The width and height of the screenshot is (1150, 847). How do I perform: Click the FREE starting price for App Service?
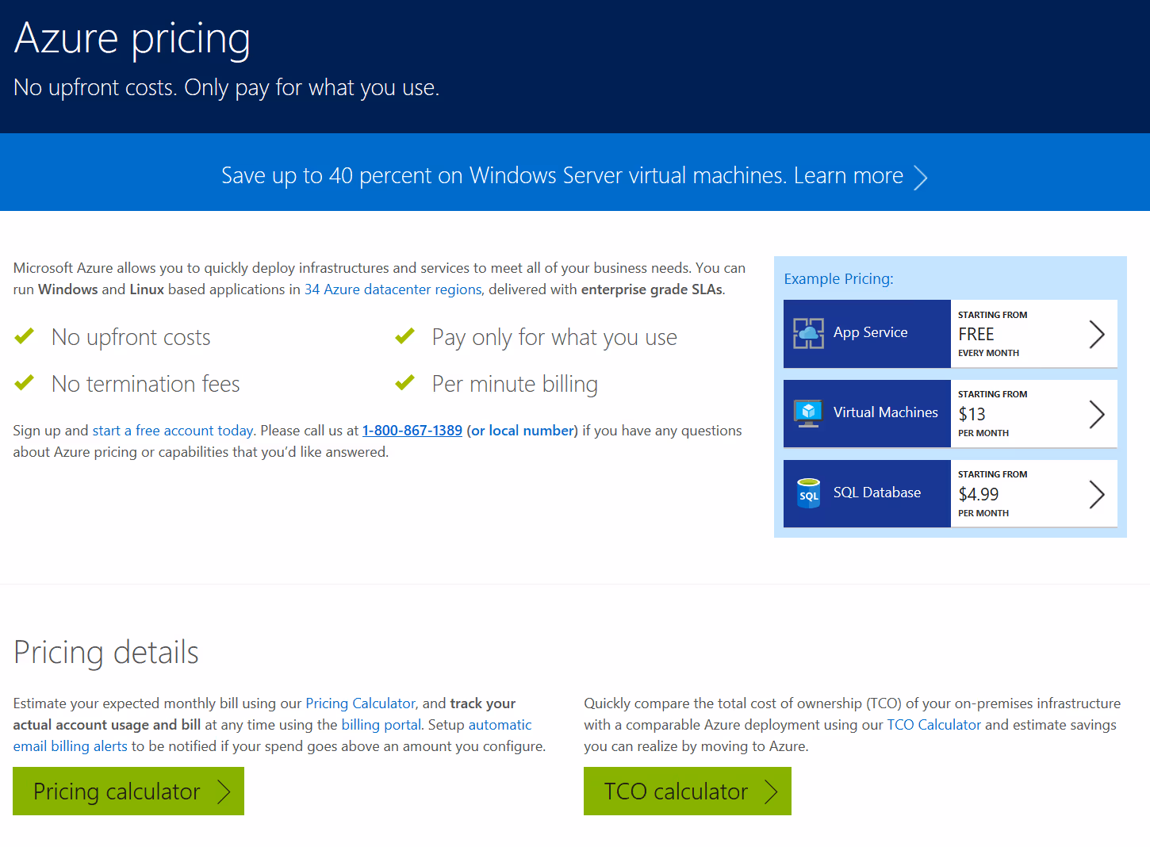point(976,335)
